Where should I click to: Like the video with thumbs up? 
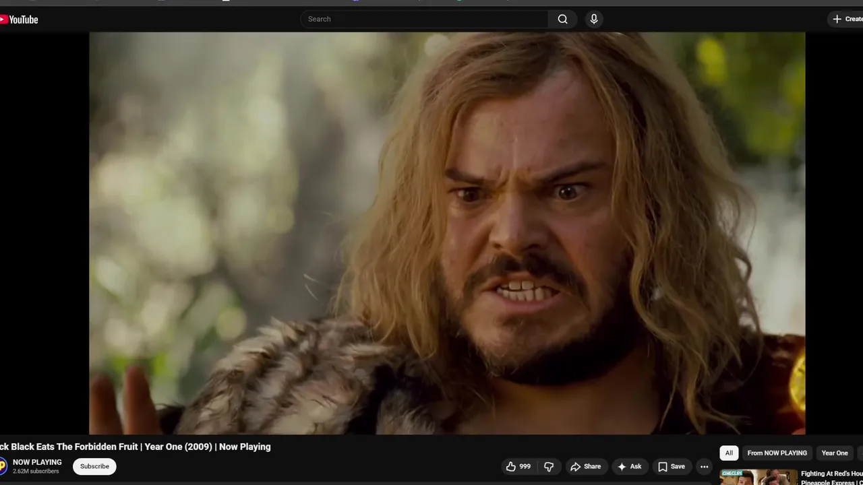tap(518, 466)
